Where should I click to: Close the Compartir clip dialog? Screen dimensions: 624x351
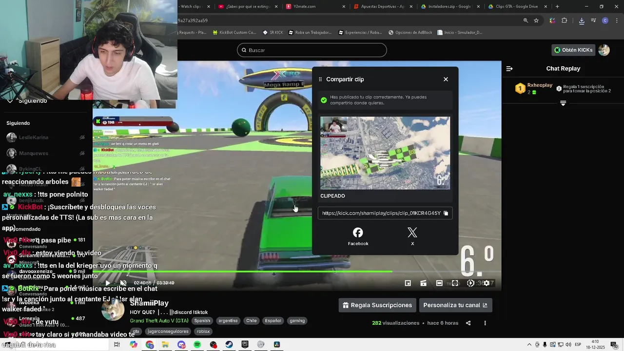[x=446, y=79]
